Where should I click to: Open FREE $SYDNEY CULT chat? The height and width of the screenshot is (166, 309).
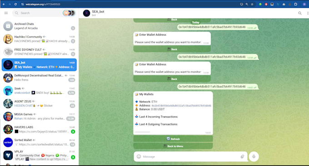[x=39, y=52]
